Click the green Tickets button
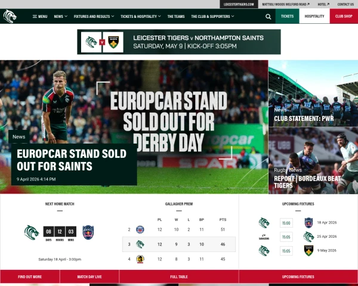Image resolution: width=358 pixels, height=286 pixels. [x=287, y=16]
